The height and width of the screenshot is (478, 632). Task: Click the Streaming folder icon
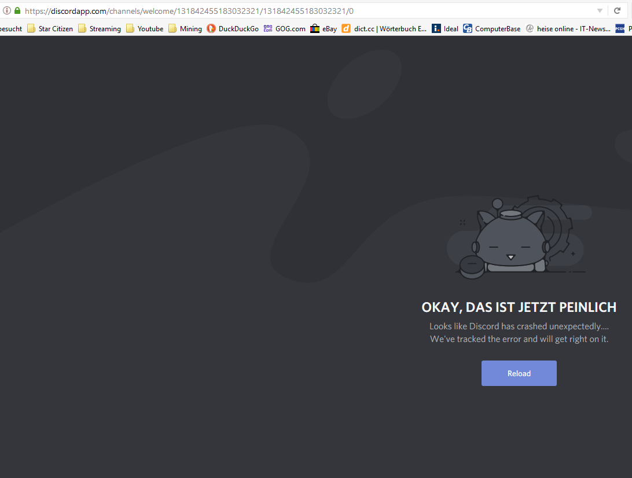(82, 28)
